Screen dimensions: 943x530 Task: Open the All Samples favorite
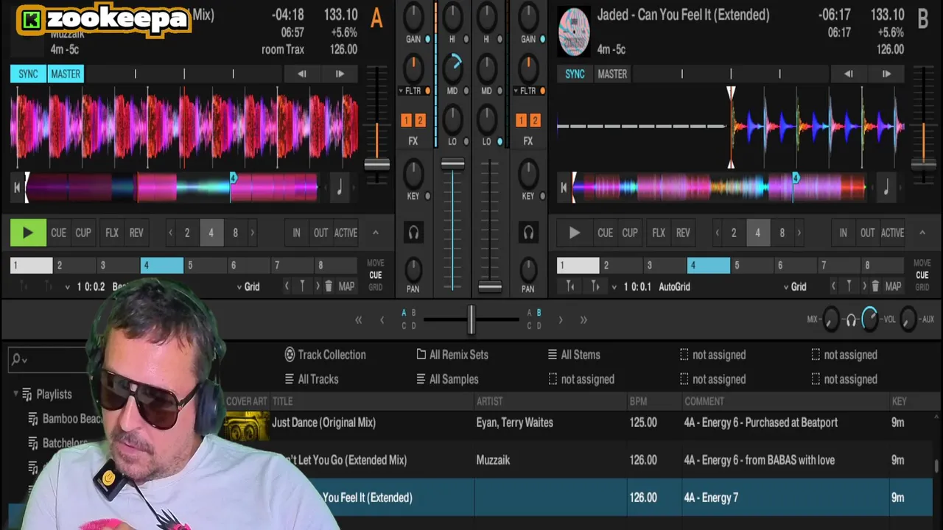(446, 379)
